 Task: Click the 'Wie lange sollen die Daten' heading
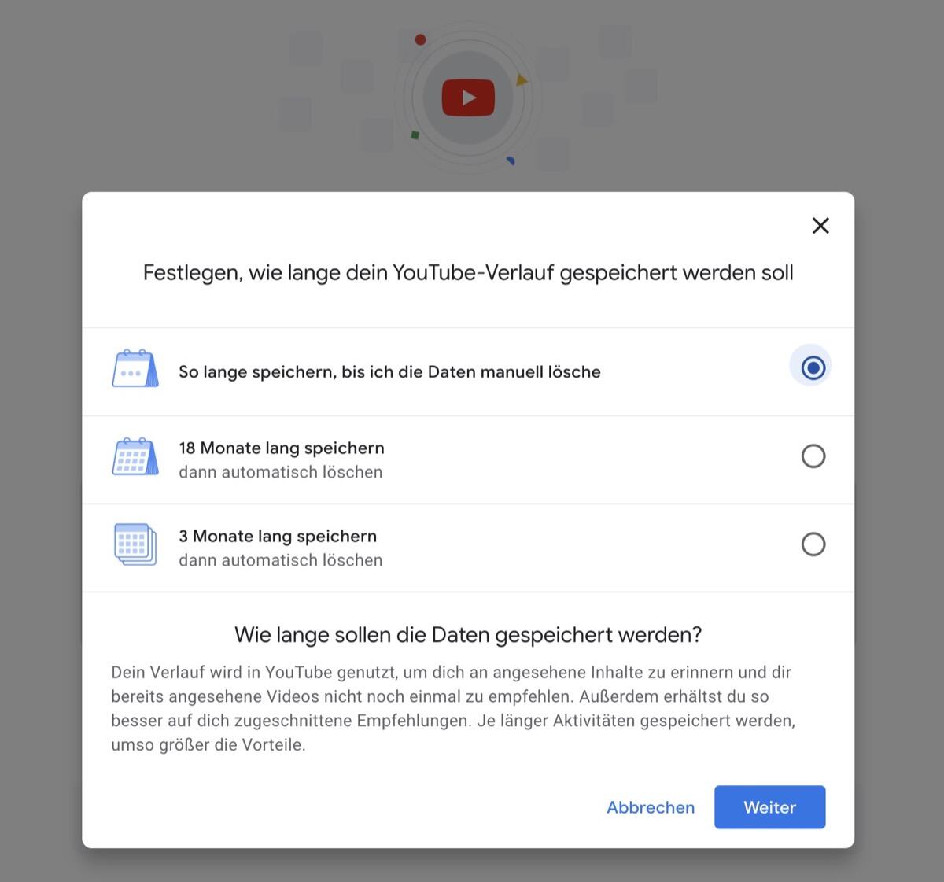(468, 635)
